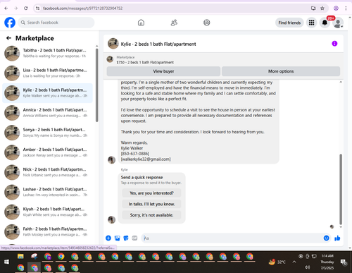The image size is (352, 273).
Task: Open Lisa's conversation in the list
Action: [x=47, y=73]
